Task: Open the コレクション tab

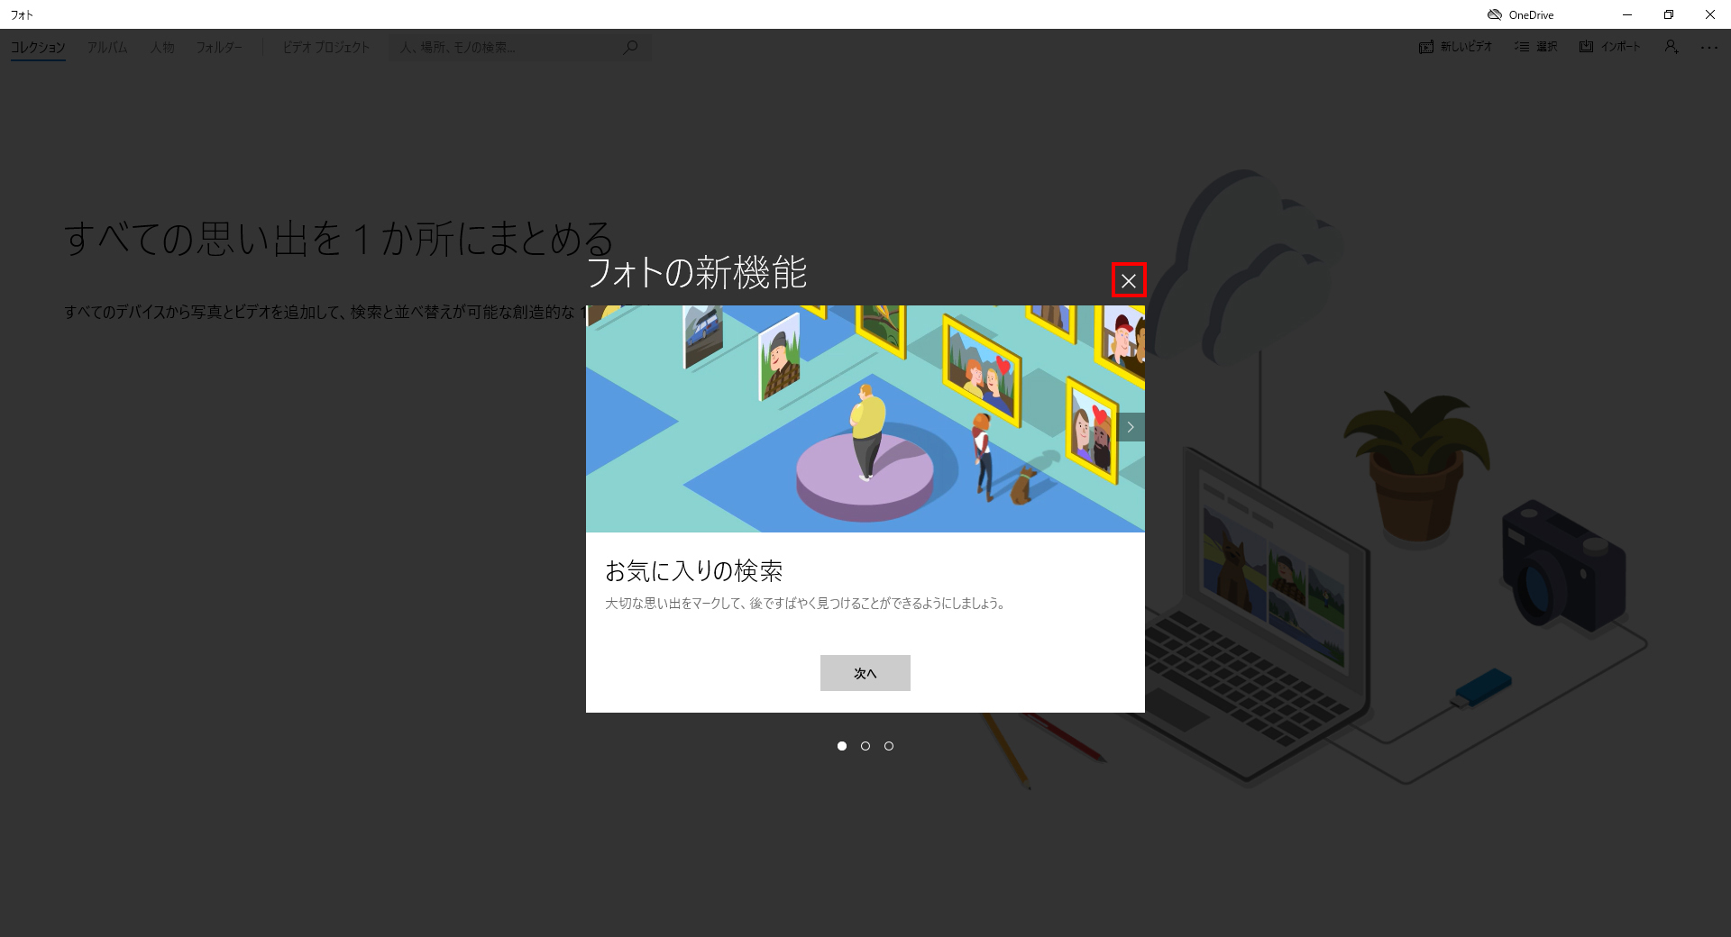Action: click(x=38, y=47)
